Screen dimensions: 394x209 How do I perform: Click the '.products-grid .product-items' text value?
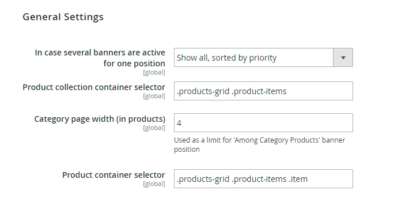[x=232, y=91]
